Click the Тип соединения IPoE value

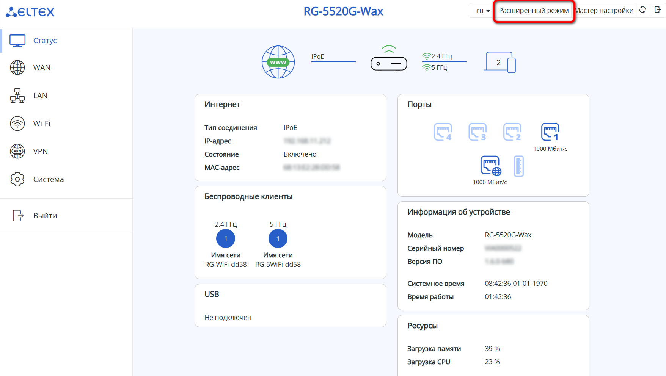pyautogui.click(x=290, y=128)
